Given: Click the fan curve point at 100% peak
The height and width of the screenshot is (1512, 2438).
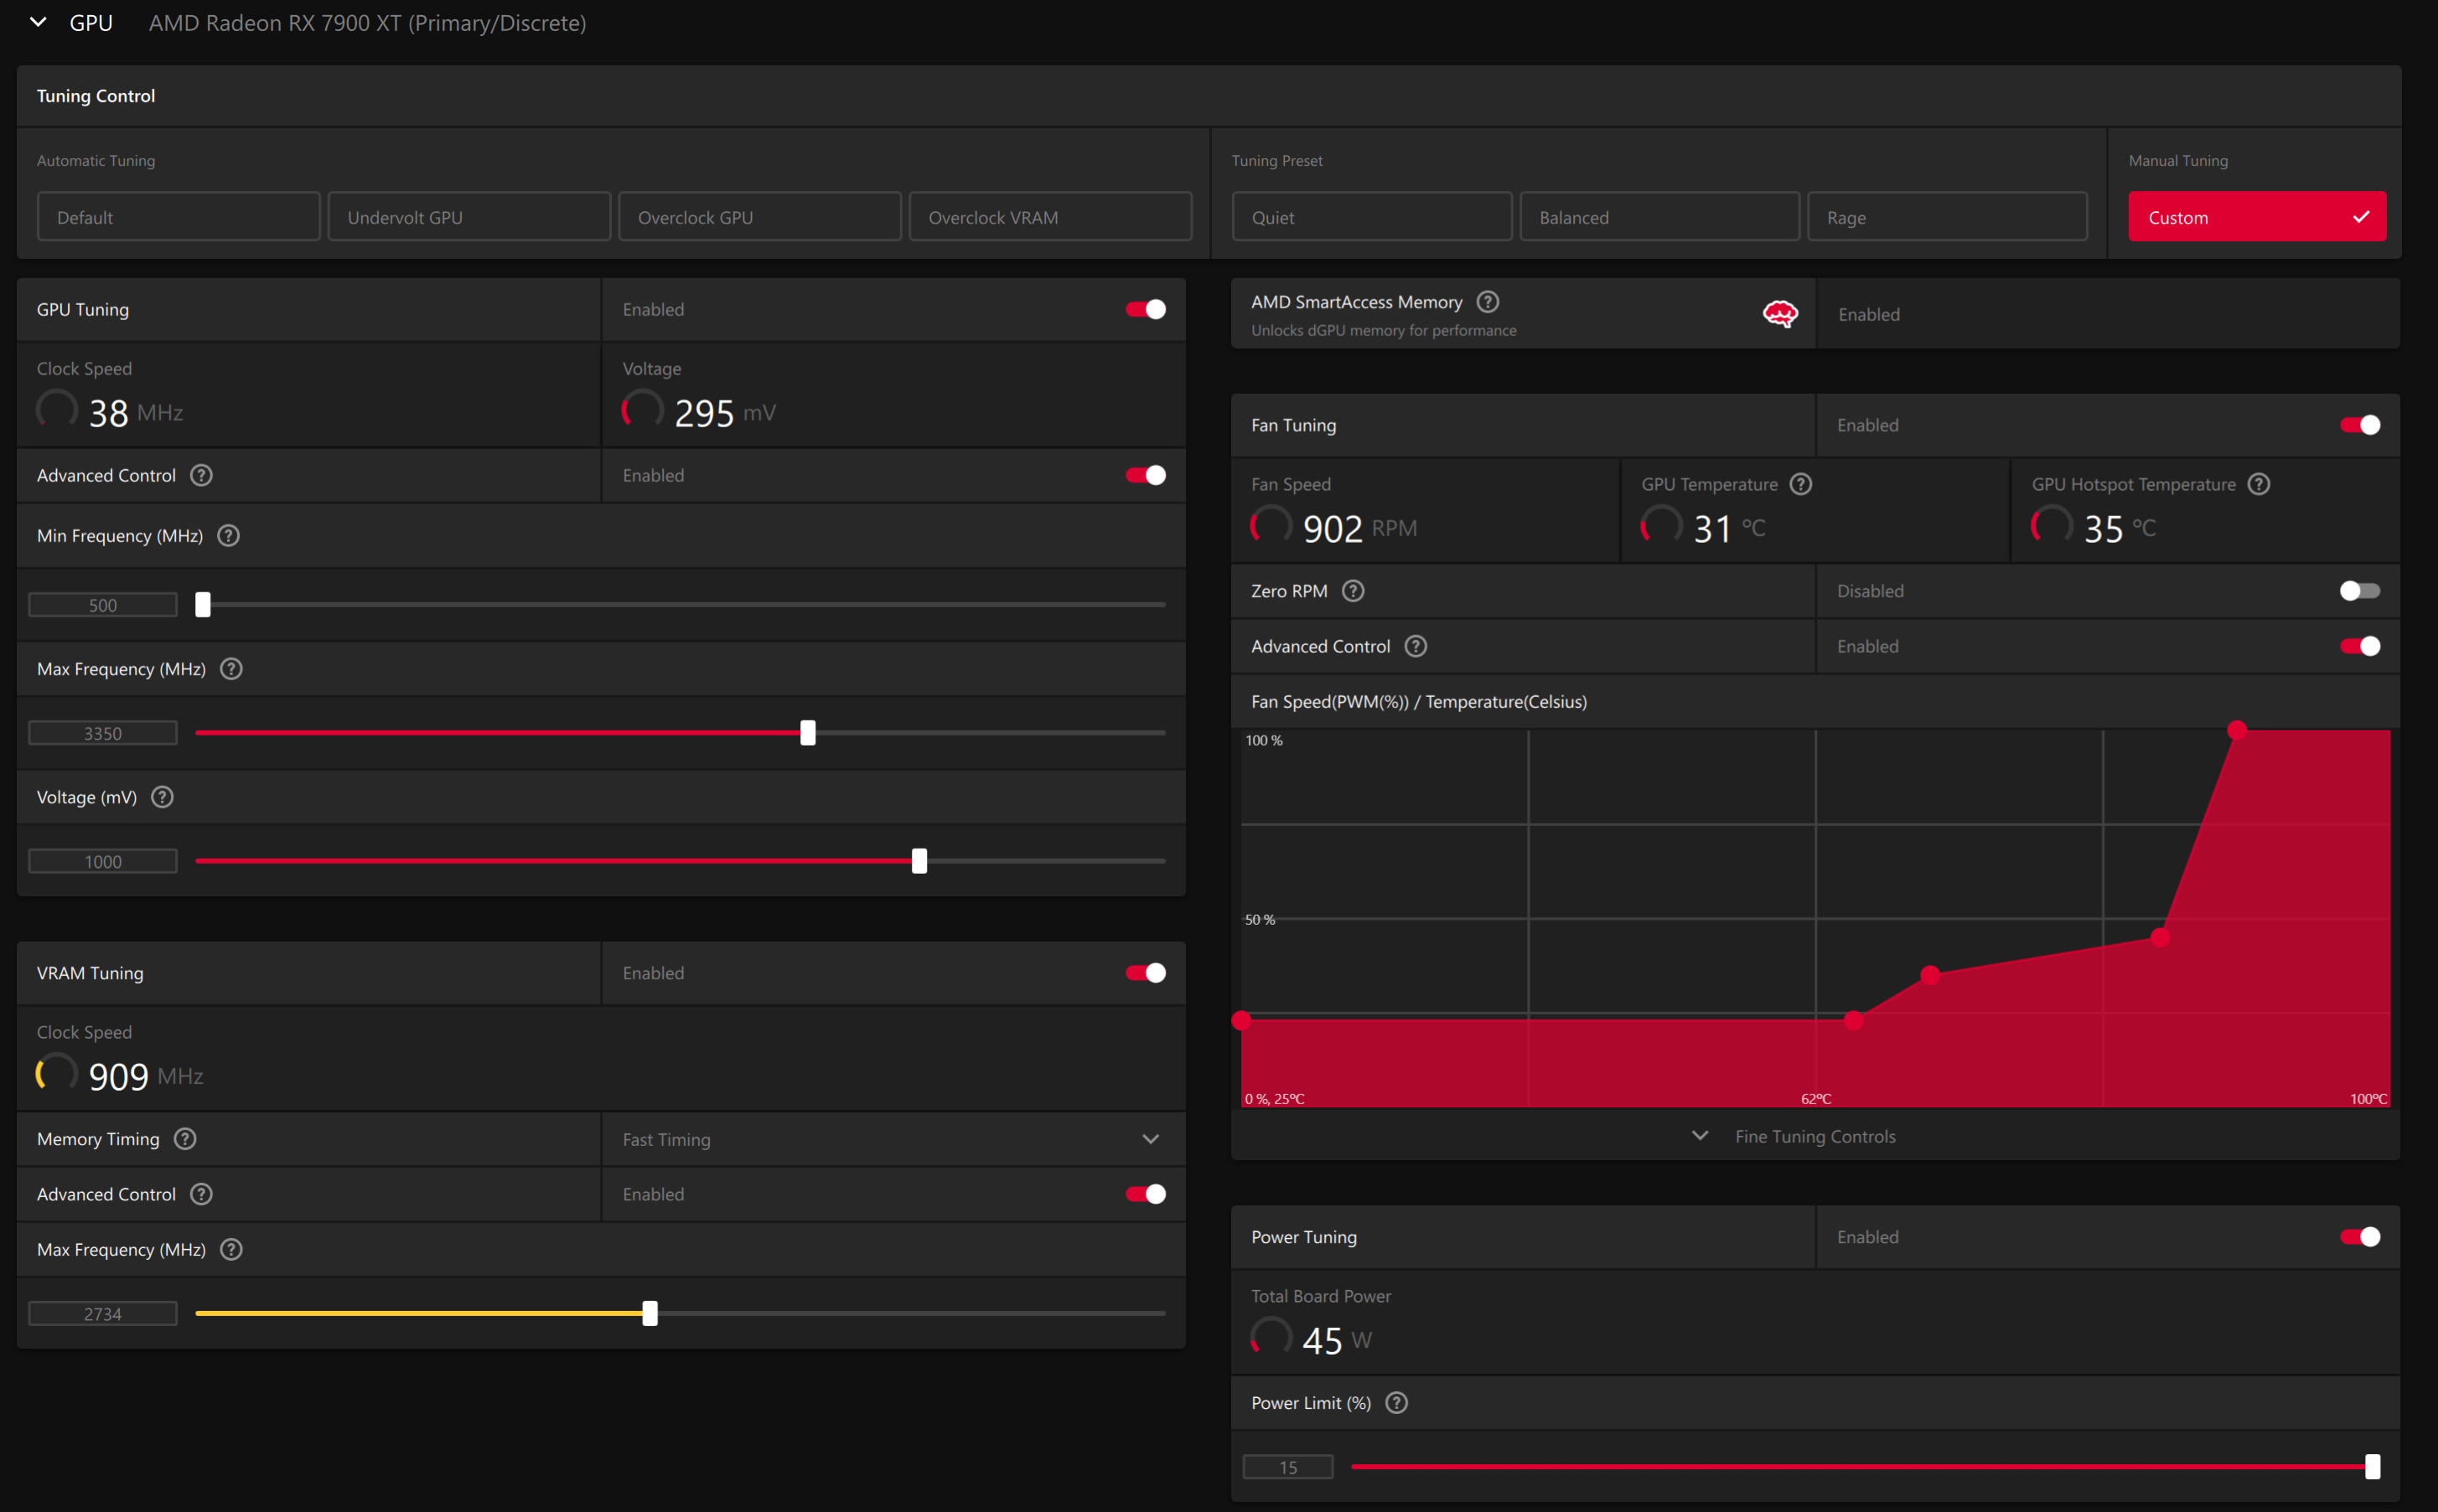Looking at the screenshot, I should coord(2237,730).
